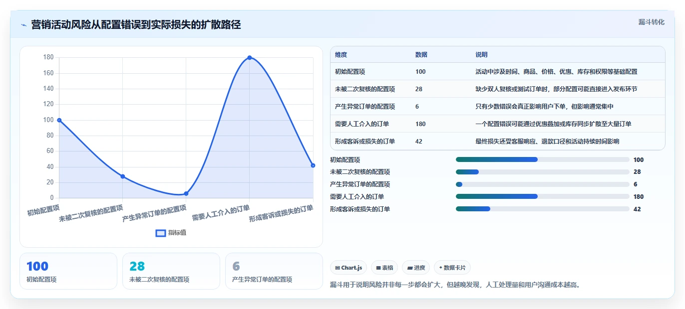Screen dimensions: 685x309
Task: Click the chart peak point for 需要人工介入的订单
Action: (x=250, y=58)
